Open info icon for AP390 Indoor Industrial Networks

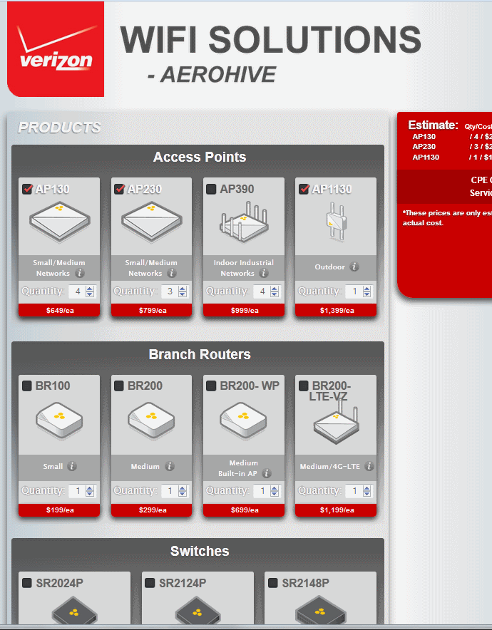pos(264,273)
